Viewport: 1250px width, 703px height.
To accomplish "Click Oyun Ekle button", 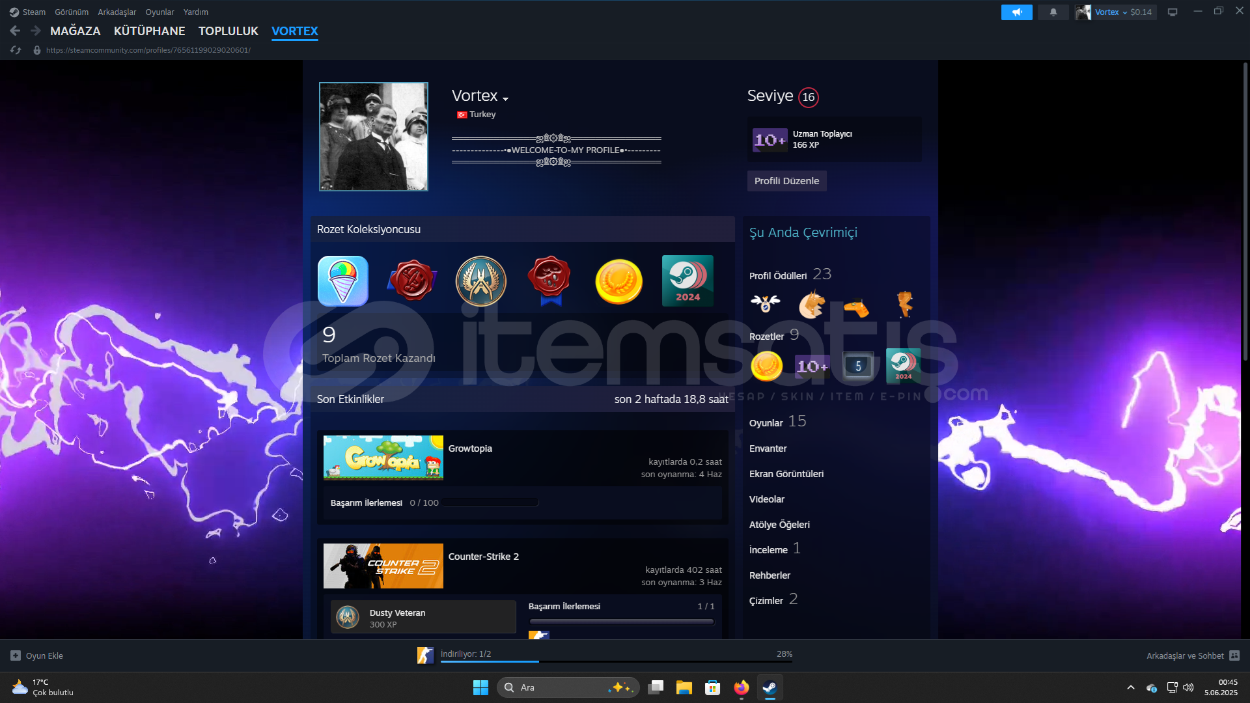I will click(x=37, y=655).
